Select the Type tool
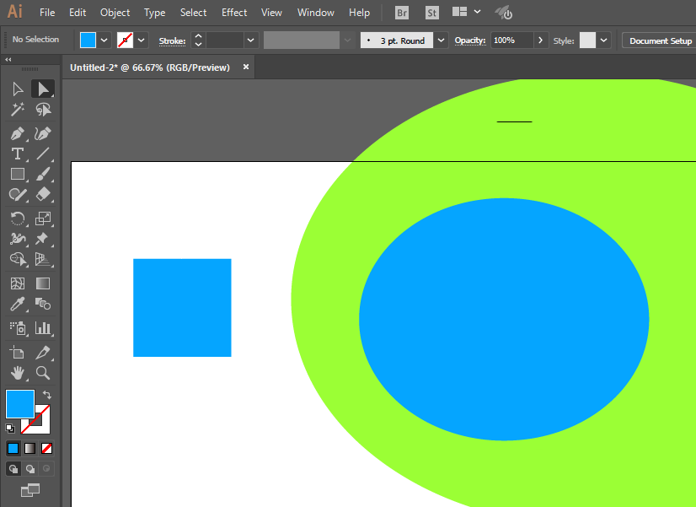696x507 pixels. click(x=18, y=154)
